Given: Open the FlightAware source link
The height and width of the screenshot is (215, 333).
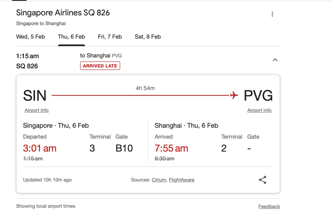Looking at the screenshot, I should [182, 180].
